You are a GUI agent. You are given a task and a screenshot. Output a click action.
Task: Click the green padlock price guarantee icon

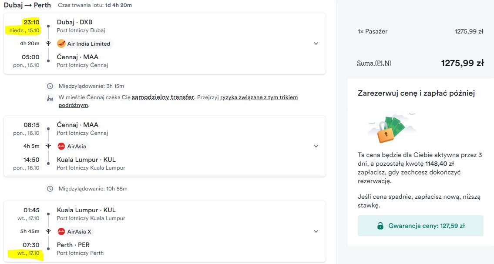click(x=380, y=226)
